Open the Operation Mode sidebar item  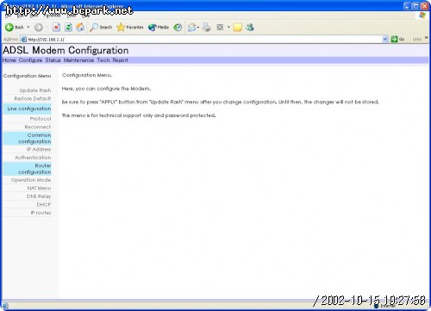[31, 180]
